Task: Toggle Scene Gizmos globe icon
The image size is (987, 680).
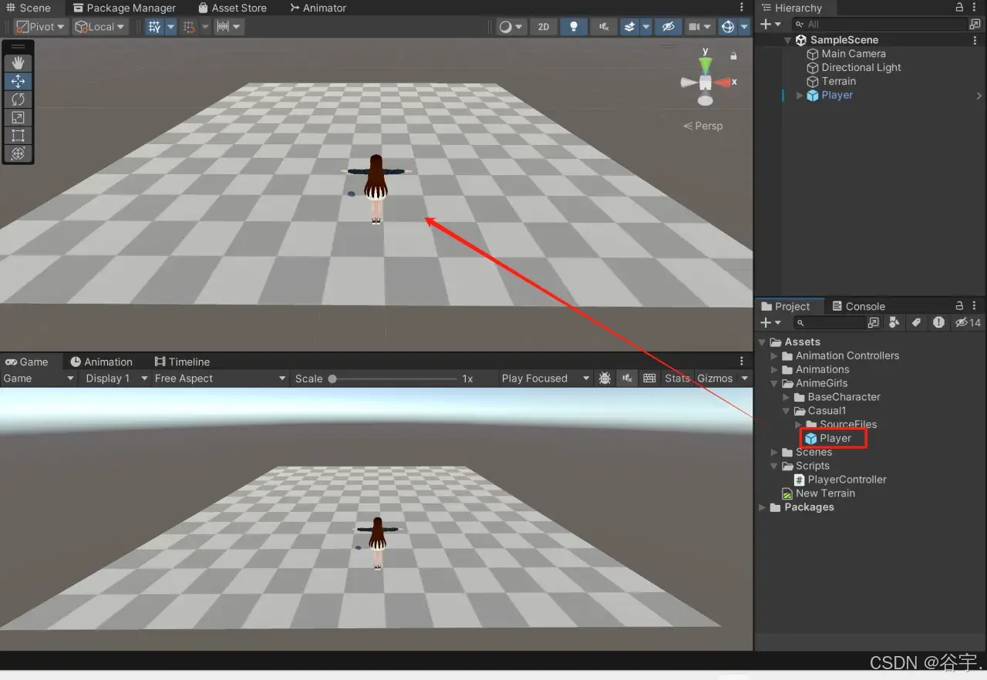Action: (727, 27)
